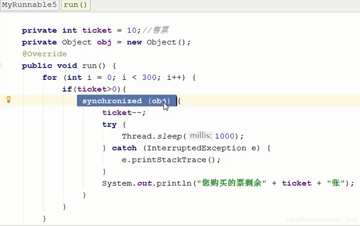This screenshot has width=360, height=226.
Task: Click 'e.printStackTrace();' line
Action: coord(171,160)
